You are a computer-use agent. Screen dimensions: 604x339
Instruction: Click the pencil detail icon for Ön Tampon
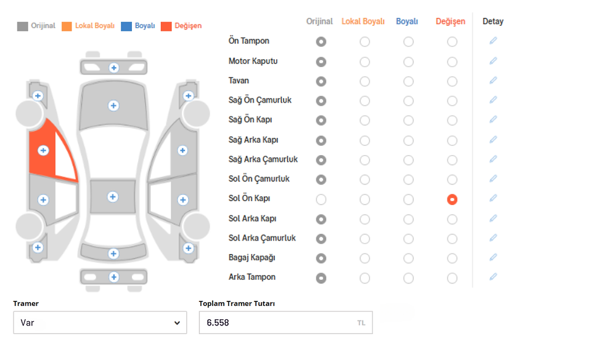493,41
